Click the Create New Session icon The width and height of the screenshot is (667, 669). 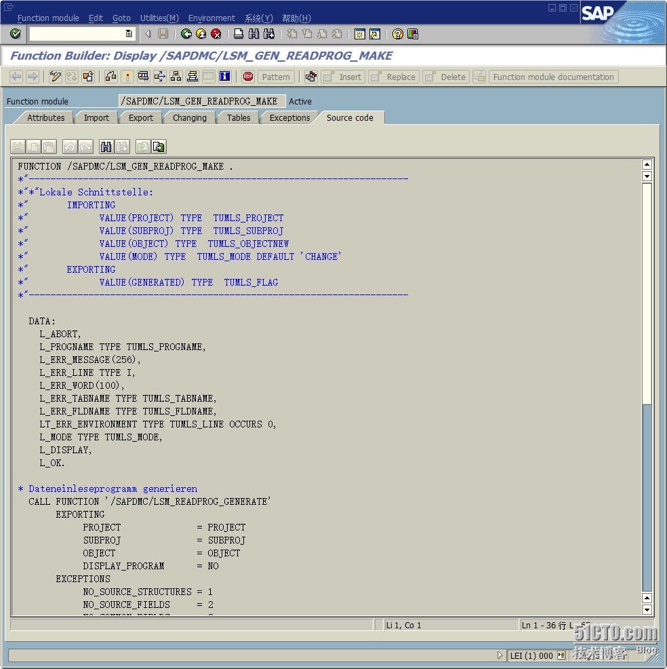pos(360,34)
